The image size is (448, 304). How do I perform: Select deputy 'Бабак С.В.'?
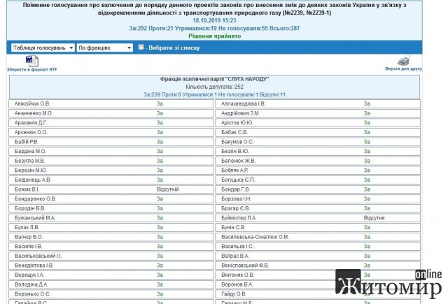234,132
